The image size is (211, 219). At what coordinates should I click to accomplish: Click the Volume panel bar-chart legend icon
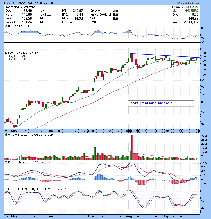[x=6, y=135]
